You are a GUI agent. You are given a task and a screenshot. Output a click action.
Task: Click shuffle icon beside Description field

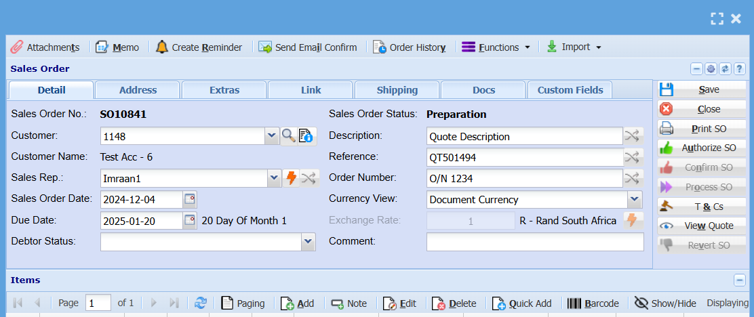click(632, 136)
